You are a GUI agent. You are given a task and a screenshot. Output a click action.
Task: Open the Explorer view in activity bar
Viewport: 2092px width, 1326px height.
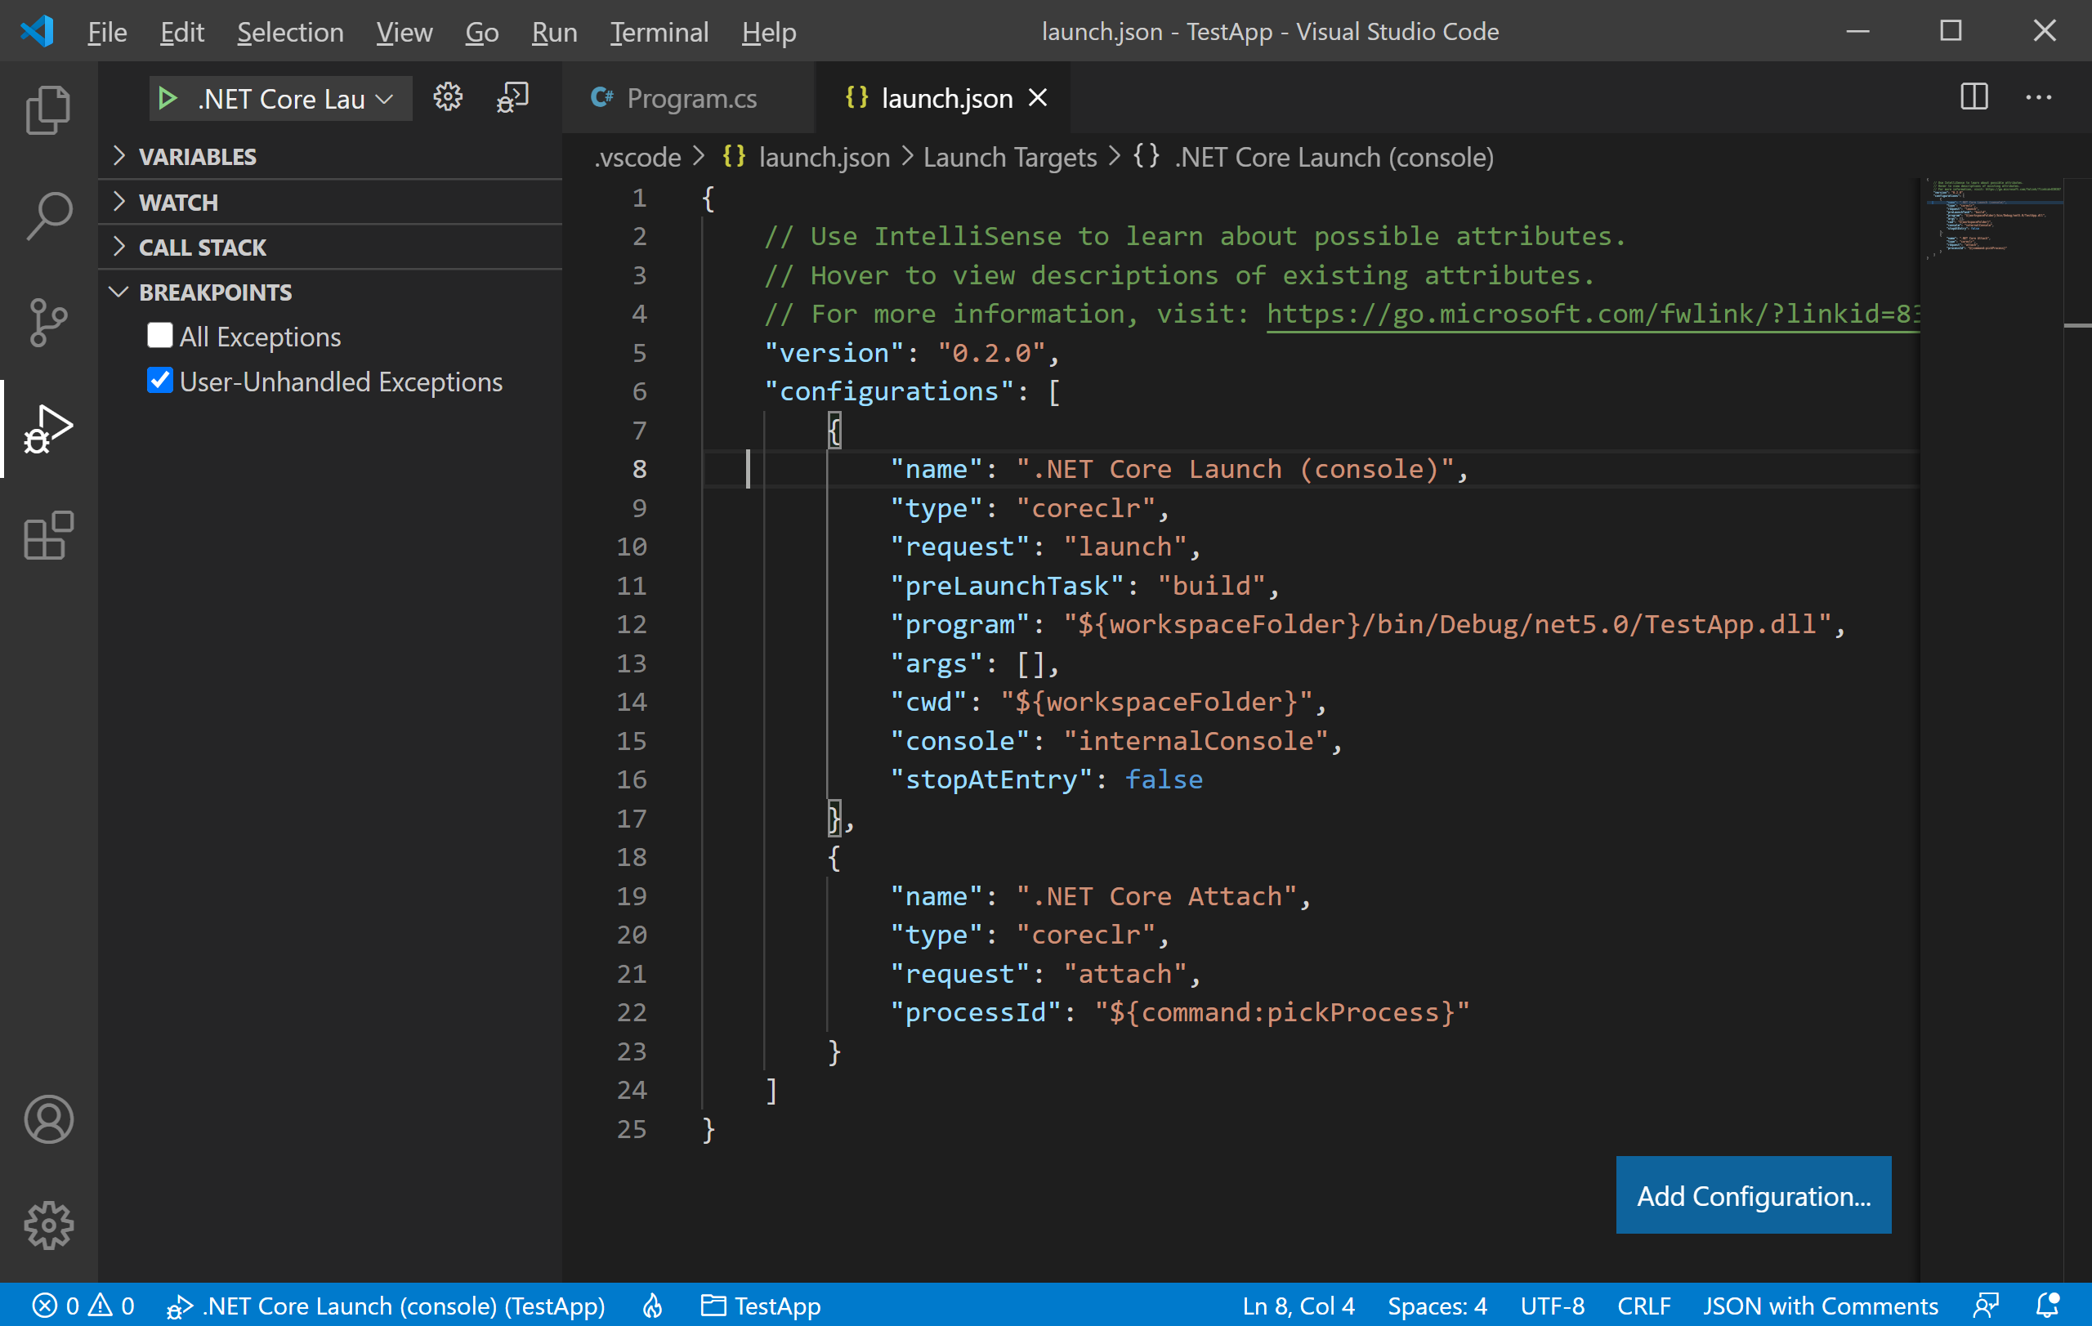point(47,109)
